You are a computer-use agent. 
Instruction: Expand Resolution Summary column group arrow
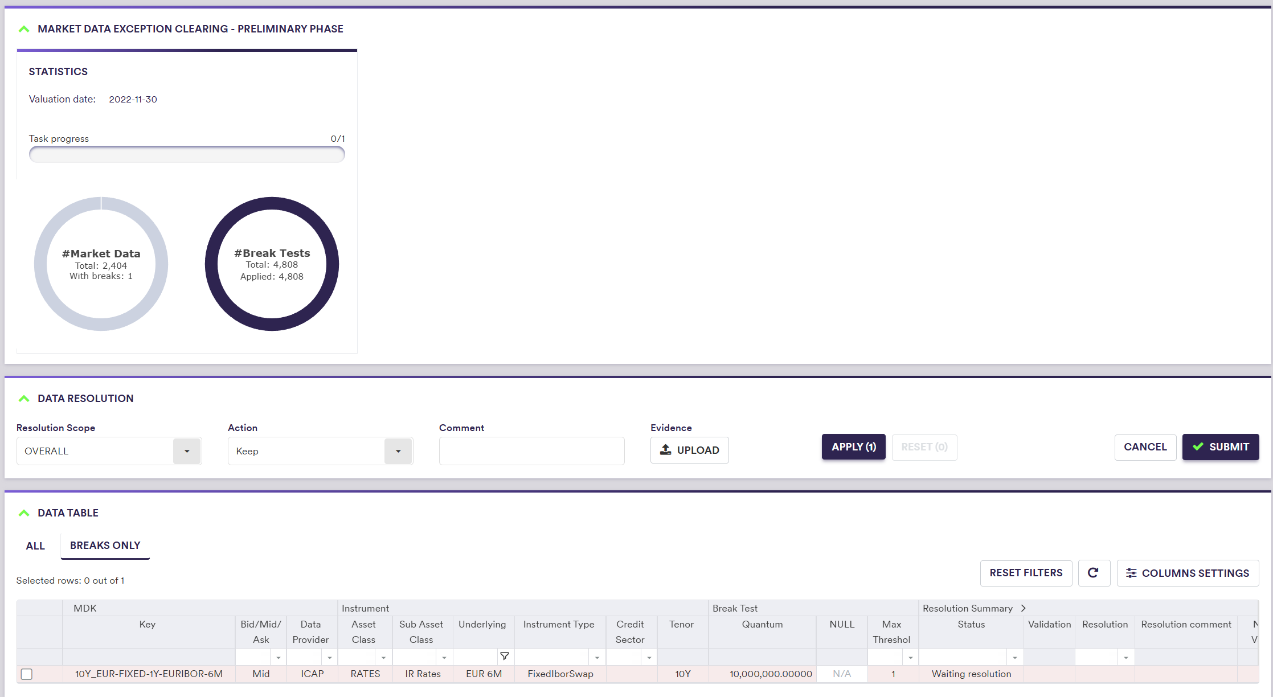tap(1024, 608)
